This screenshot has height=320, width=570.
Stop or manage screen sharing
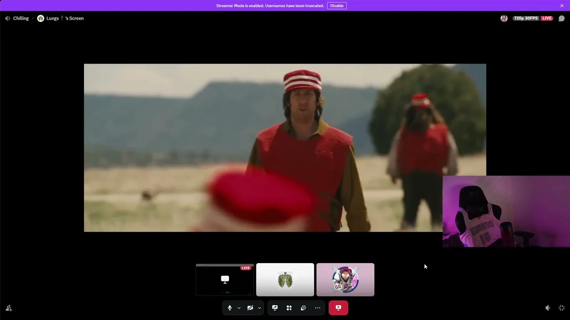click(x=275, y=308)
